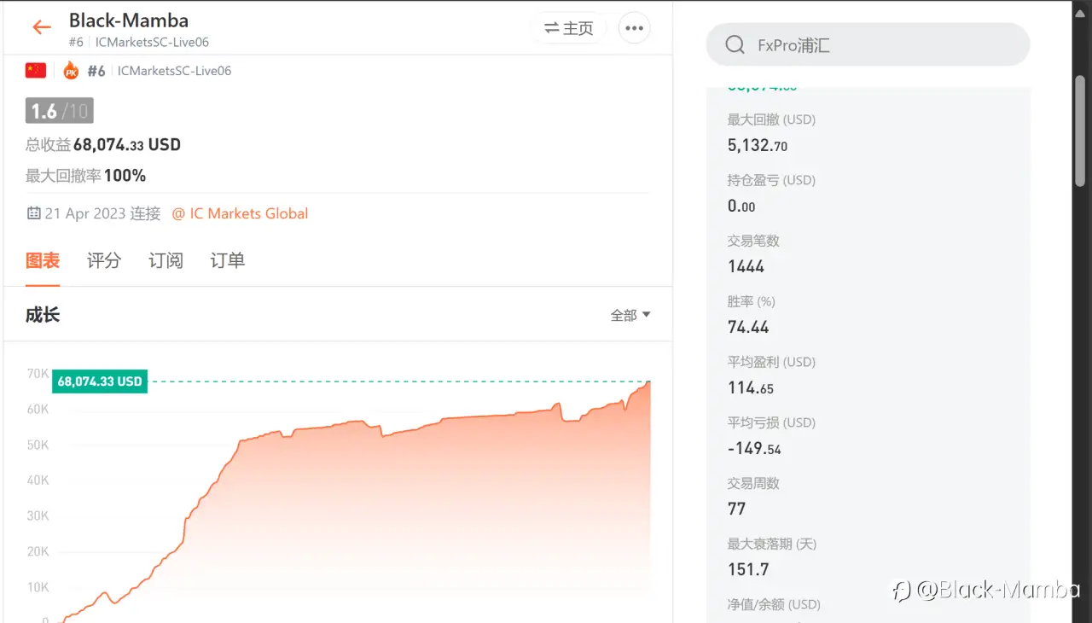Click the 平均盈利 value 114.65

pos(751,387)
